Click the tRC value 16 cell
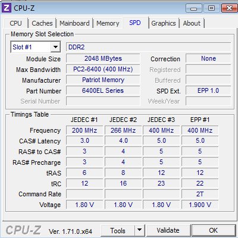This screenshot has width=238, height=238. coord(123,183)
